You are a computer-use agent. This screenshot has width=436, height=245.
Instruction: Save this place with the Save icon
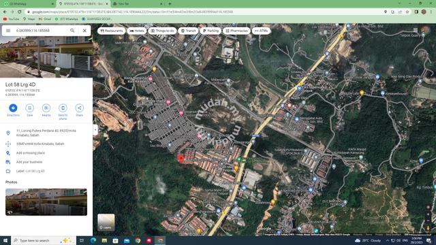click(x=29, y=108)
